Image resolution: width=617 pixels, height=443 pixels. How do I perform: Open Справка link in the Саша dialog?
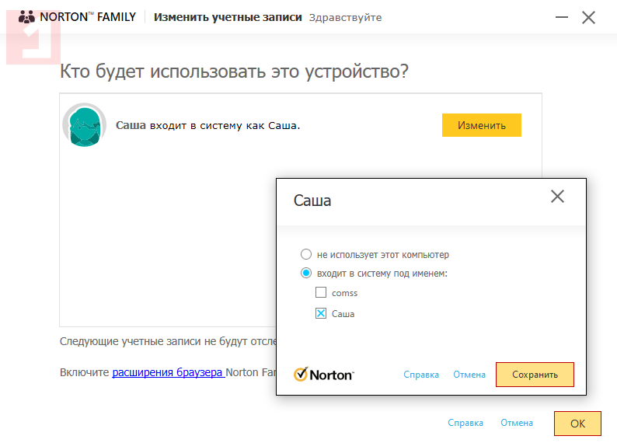(421, 375)
